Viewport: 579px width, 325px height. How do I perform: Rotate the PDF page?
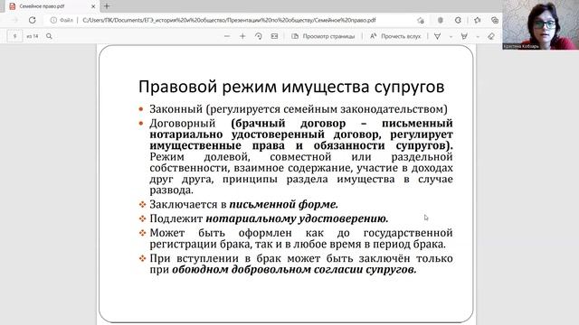pos(259,36)
